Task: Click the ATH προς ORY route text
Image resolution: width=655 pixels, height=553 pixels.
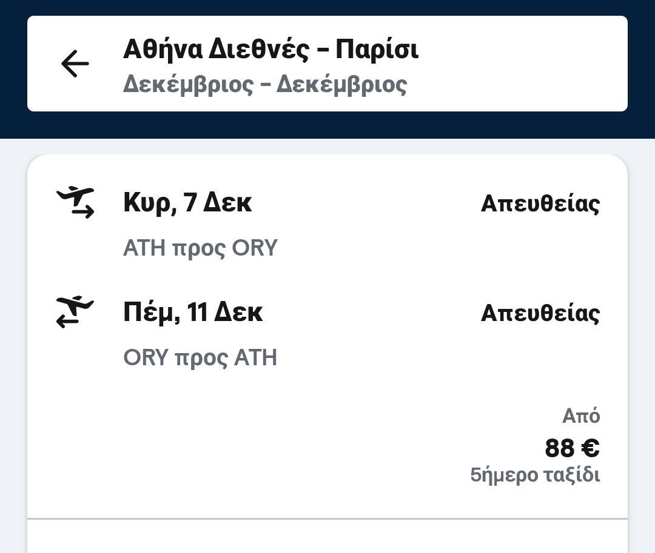Action: click(200, 248)
